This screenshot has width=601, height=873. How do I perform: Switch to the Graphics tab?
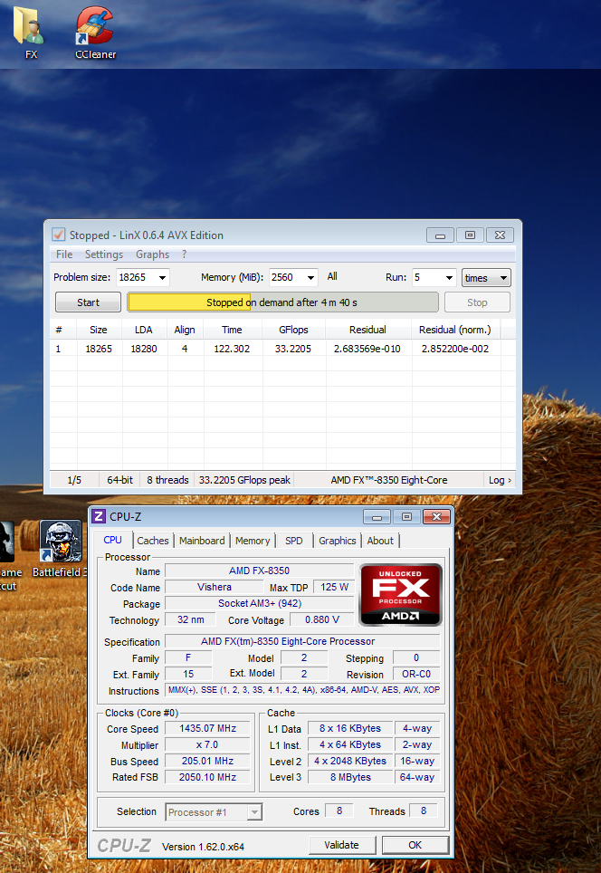(338, 541)
